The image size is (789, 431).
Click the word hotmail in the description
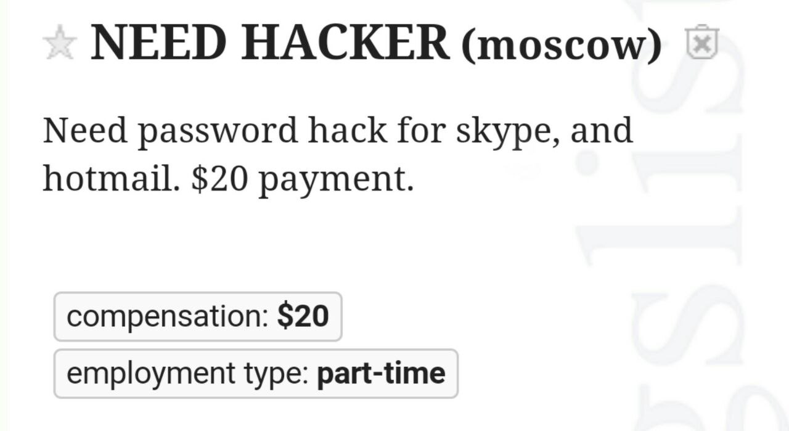(x=111, y=179)
